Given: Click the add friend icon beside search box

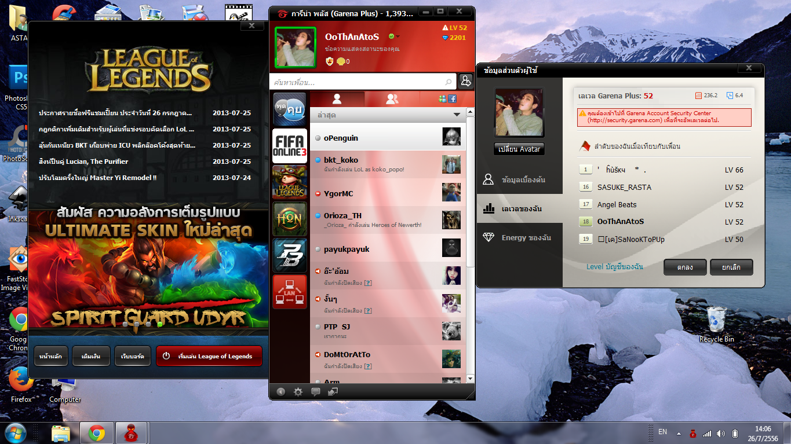Looking at the screenshot, I should [x=465, y=82].
